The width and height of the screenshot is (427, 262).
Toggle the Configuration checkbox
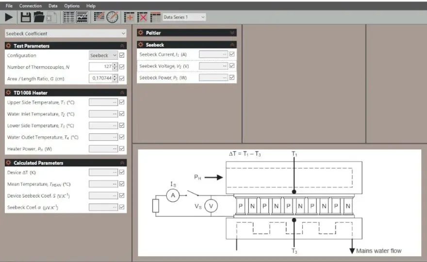click(x=122, y=55)
